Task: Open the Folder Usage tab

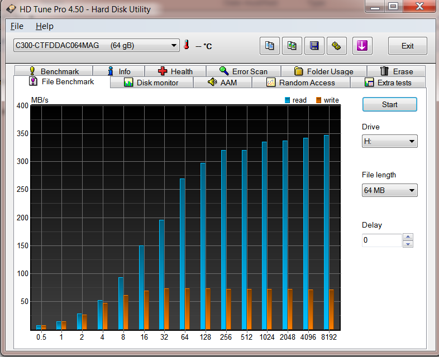Action: [x=324, y=71]
